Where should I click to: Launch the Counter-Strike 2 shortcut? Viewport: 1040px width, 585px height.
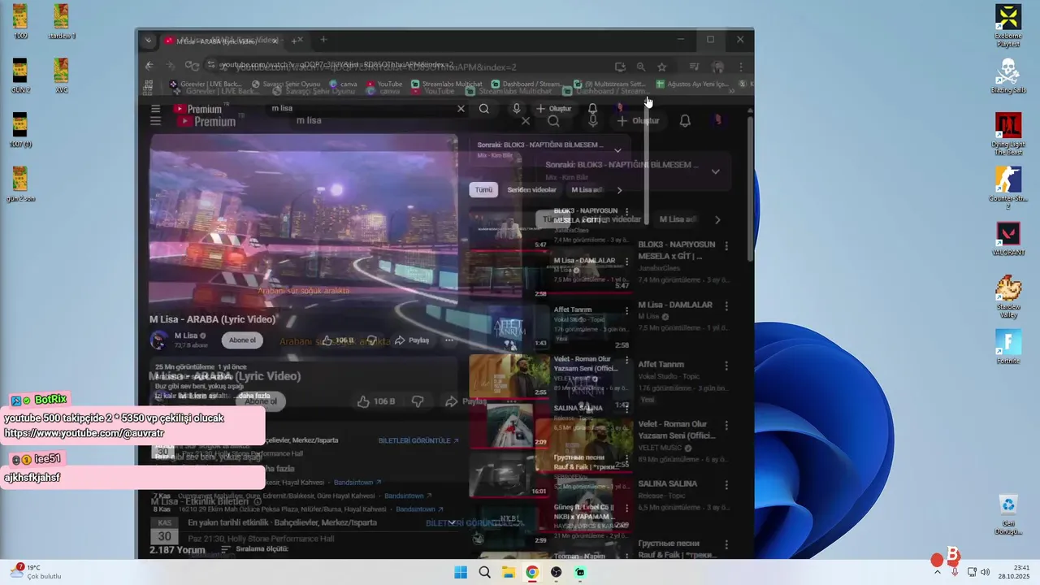coord(1008,188)
